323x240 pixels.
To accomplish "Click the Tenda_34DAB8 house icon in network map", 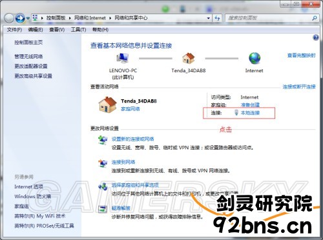I will point(189,58).
